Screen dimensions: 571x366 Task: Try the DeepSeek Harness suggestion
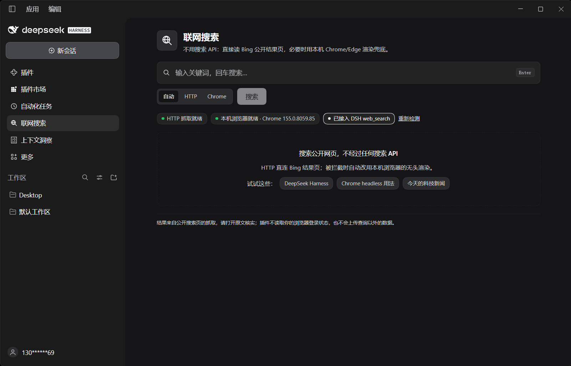(306, 184)
